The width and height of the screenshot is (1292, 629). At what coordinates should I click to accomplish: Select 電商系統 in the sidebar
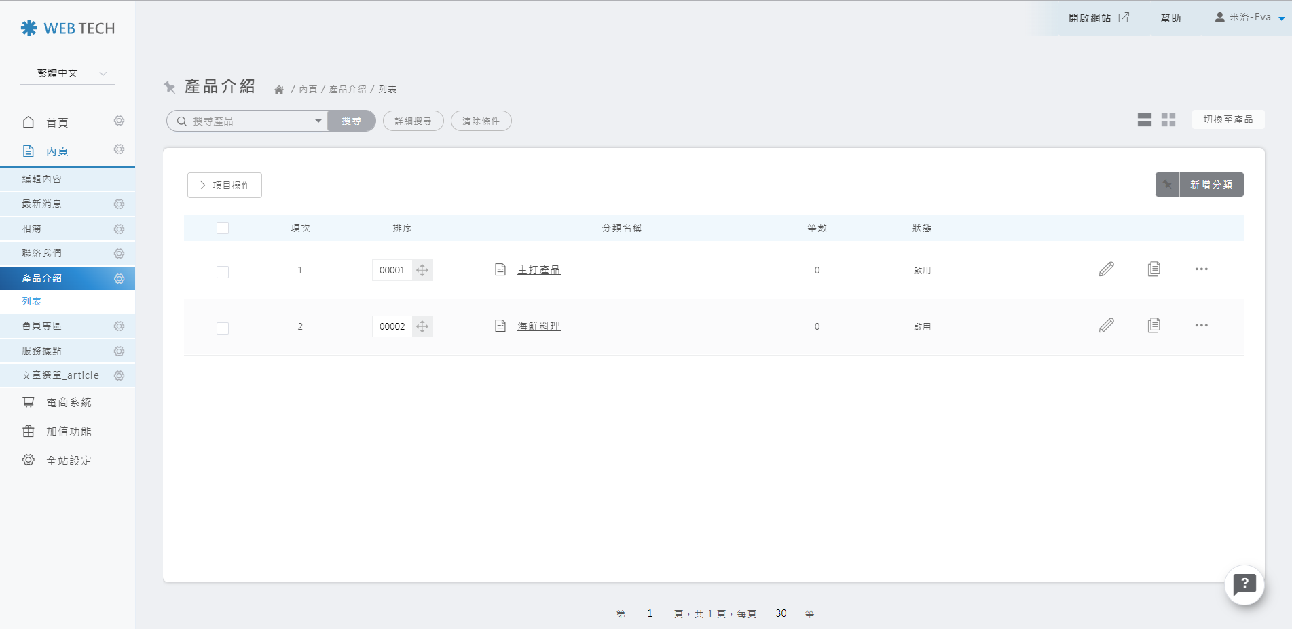tap(69, 402)
